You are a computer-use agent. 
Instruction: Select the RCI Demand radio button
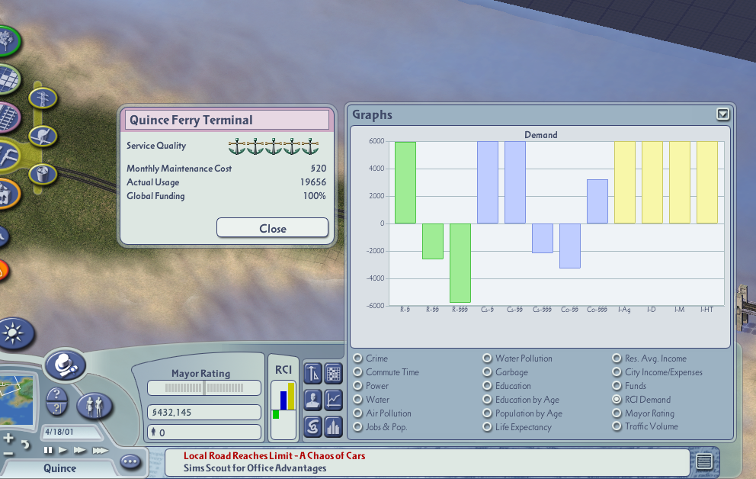tap(617, 400)
